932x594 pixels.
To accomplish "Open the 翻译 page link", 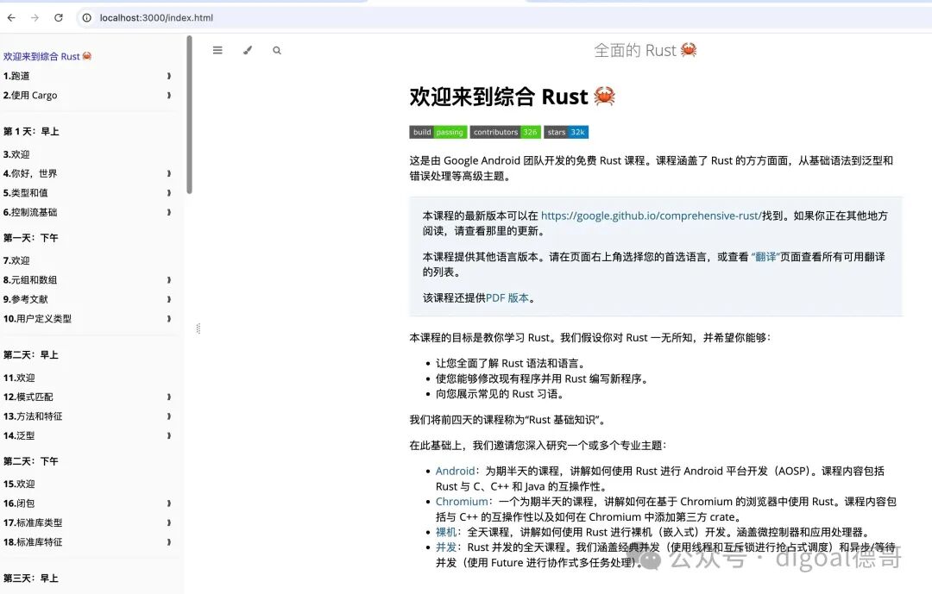I will click(765, 257).
